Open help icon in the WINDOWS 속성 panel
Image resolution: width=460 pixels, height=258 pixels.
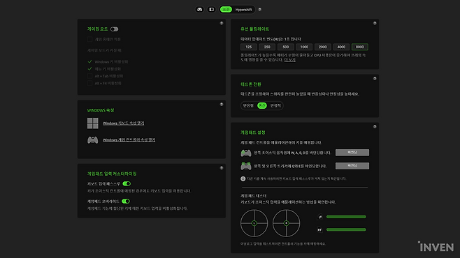coord(222,105)
